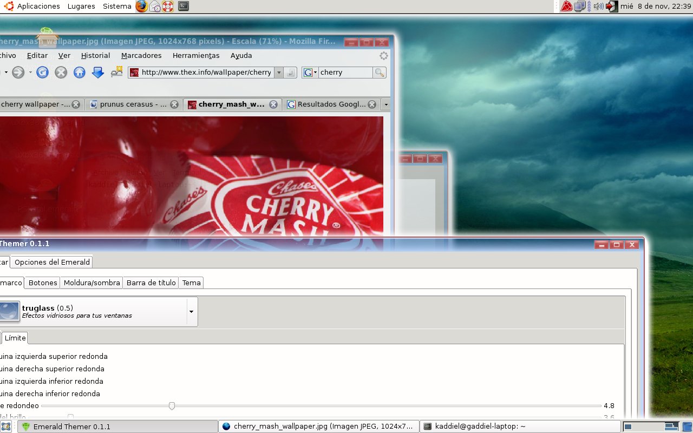Click the Go button beside the URL
Viewport: 693px width, 433px height.
(x=291, y=72)
